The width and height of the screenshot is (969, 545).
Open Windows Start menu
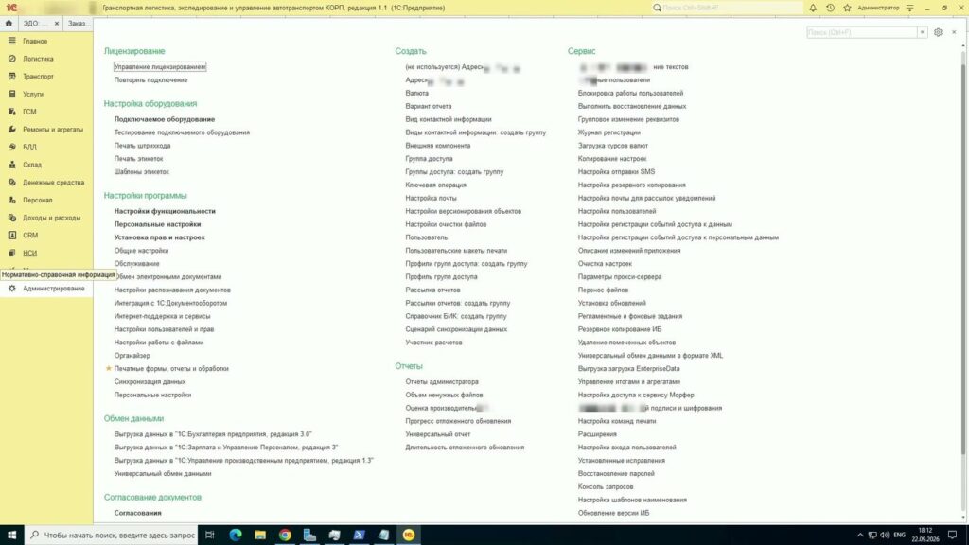[x=11, y=535]
